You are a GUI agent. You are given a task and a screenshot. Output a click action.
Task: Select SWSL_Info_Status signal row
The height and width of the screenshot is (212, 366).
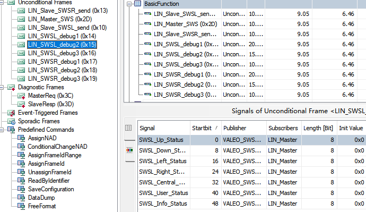click(251, 203)
